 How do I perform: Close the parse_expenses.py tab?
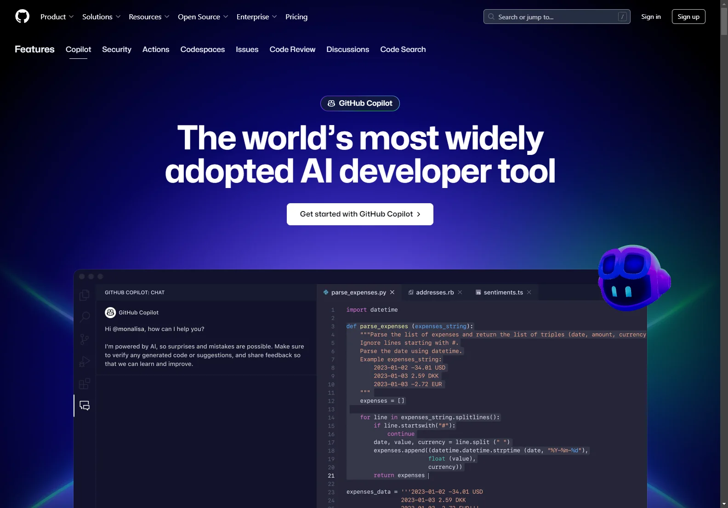click(x=392, y=292)
